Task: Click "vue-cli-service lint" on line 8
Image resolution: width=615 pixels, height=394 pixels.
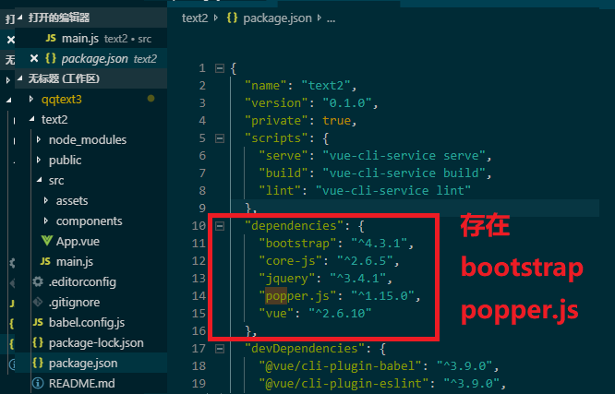Action: pos(393,191)
